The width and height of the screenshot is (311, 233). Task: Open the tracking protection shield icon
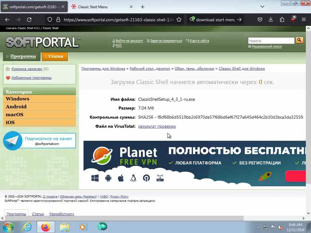tap(50, 20)
